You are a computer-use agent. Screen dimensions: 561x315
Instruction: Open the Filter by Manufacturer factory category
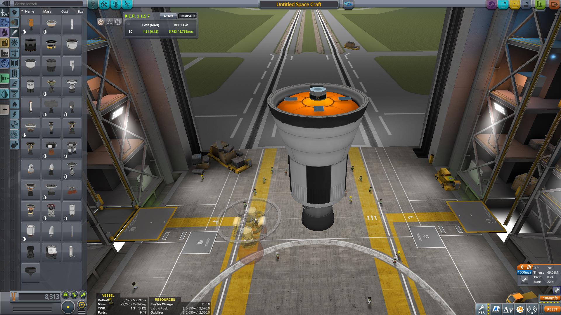click(5, 53)
